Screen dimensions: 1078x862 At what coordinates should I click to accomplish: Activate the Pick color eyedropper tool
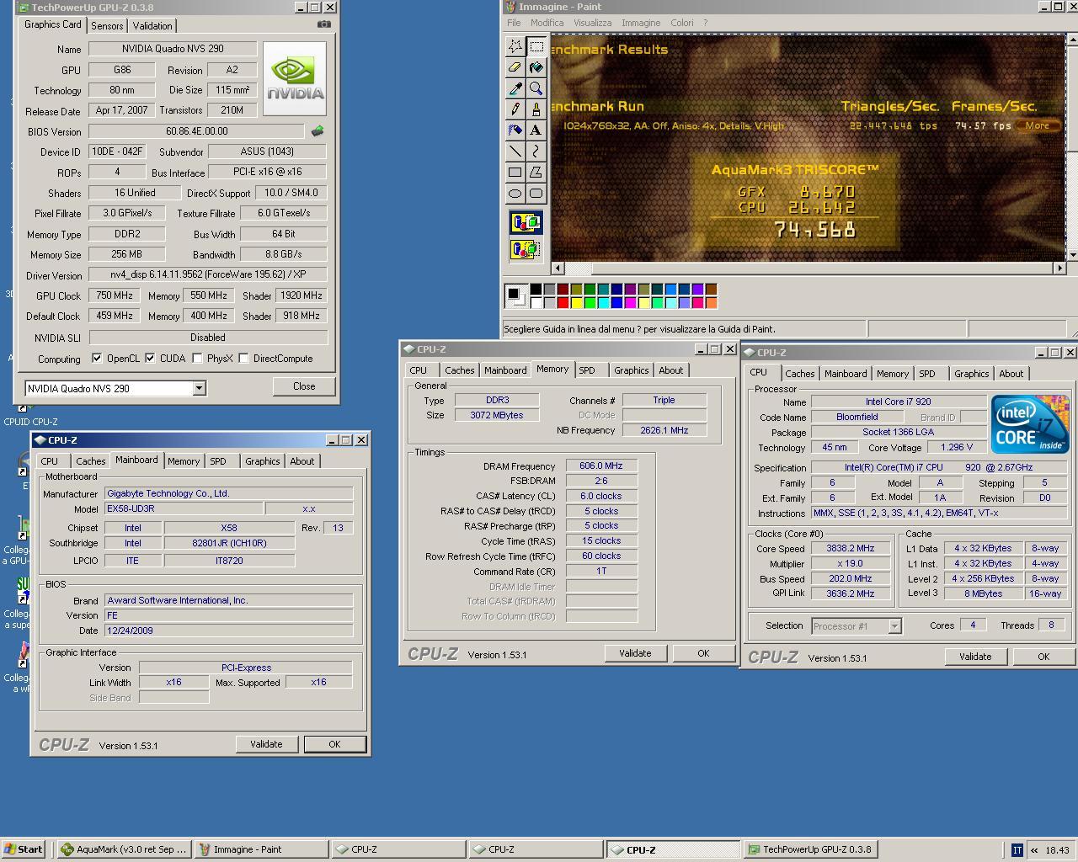[x=515, y=88]
